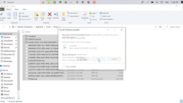Expand the Easy access dropdown
Screen dimensions: 183x103
point(79,16)
